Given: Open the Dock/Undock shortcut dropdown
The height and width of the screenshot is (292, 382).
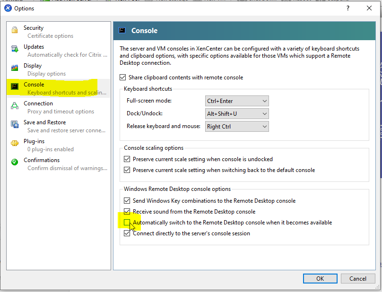Looking at the screenshot, I should (237, 114).
